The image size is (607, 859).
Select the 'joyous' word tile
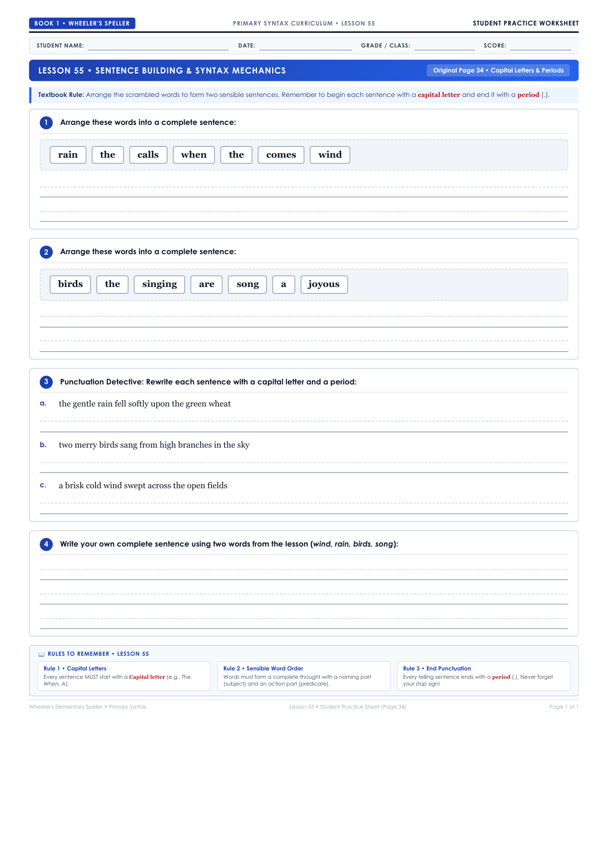(324, 285)
